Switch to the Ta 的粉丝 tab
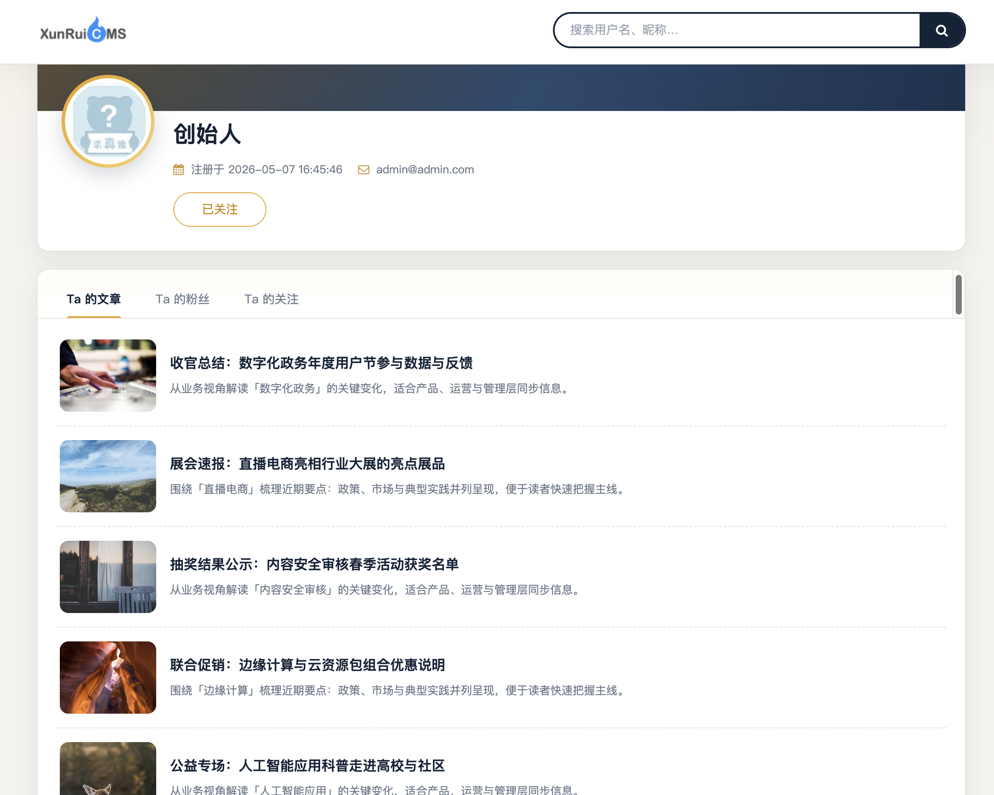Image resolution: width=994 pixels, height=795 pixels. pos(182,299)
